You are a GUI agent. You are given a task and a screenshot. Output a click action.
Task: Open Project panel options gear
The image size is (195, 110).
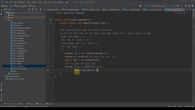coord(41,9)
